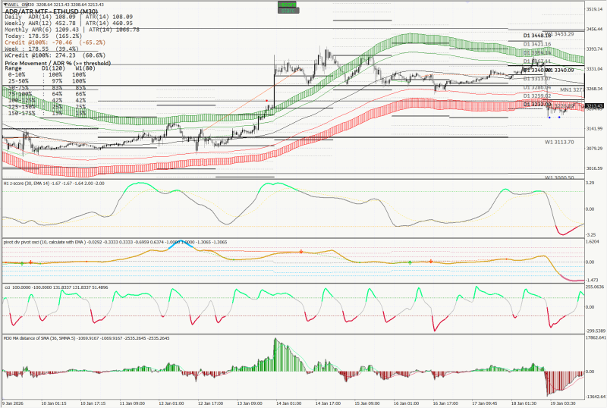Select the H1 z-score (30, EMA 14) indicator label
607x408 pixels.
point(54,183)
